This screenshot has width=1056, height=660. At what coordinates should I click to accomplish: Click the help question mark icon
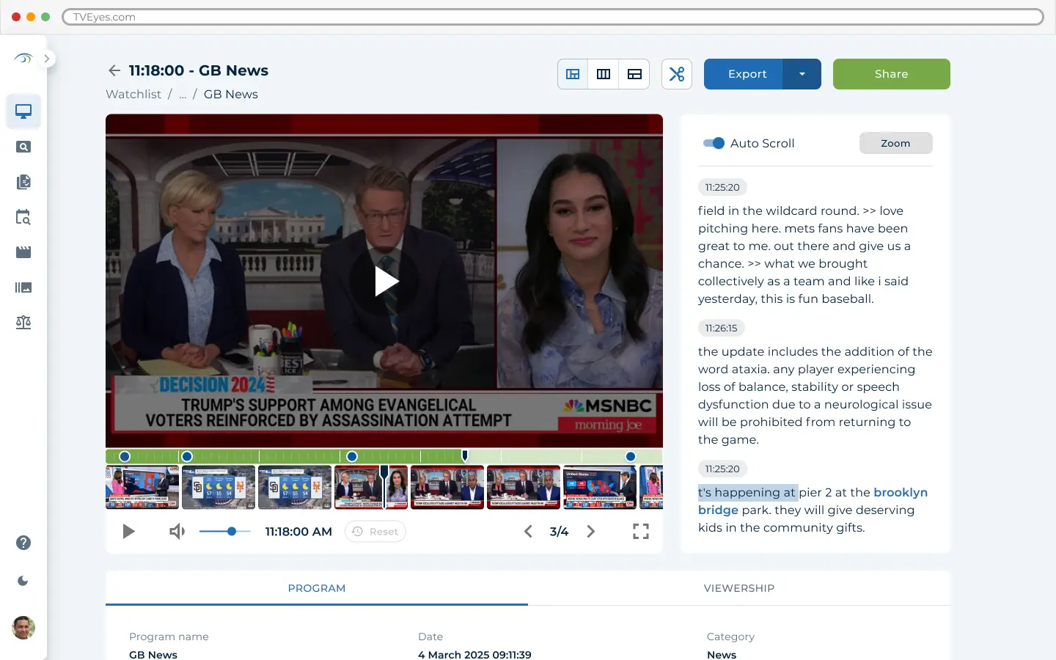click(23, 543)
